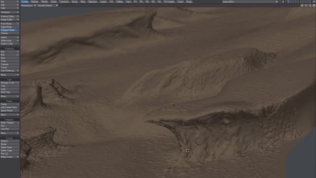Open the View tab

click(128, 1)
